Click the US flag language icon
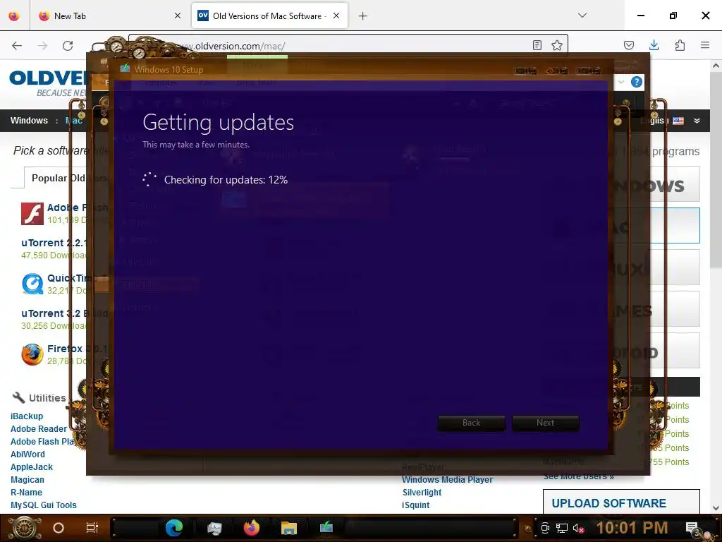 678,121
